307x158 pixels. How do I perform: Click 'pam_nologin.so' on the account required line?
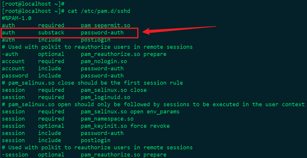[104, 61]
